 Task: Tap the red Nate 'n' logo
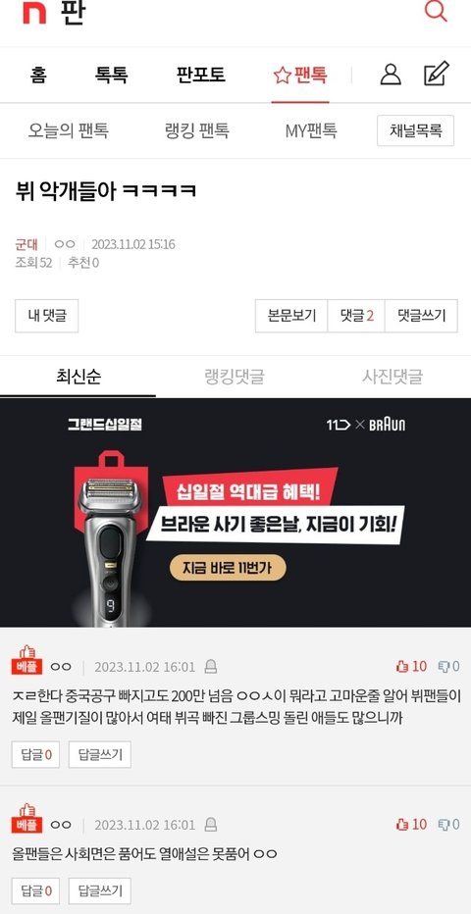click(34, 13)
